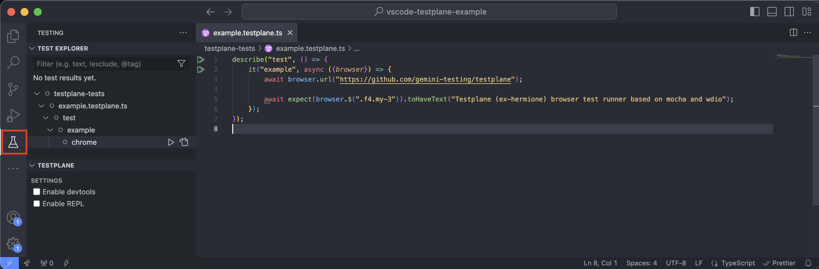
Task: Open Testing panel more actions menu
Action: (183, 33)
